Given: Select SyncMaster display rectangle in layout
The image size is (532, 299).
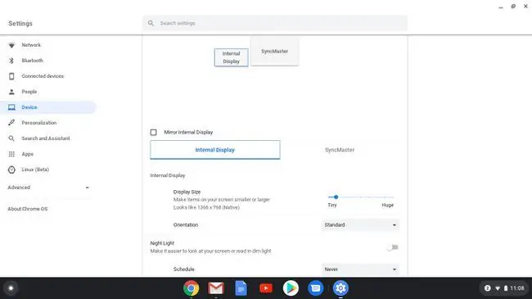Looking at the screenshot, I should tap(274, 52).
